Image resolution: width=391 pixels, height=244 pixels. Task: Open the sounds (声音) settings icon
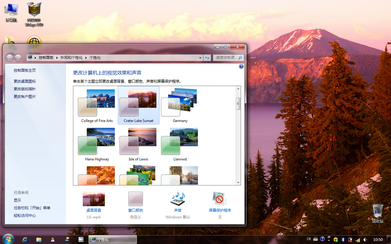point(178,199)
